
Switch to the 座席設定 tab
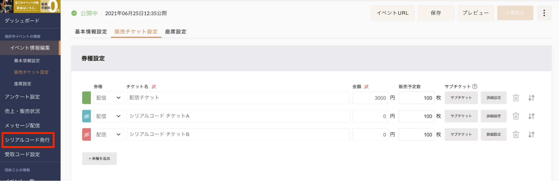[176, 32]
